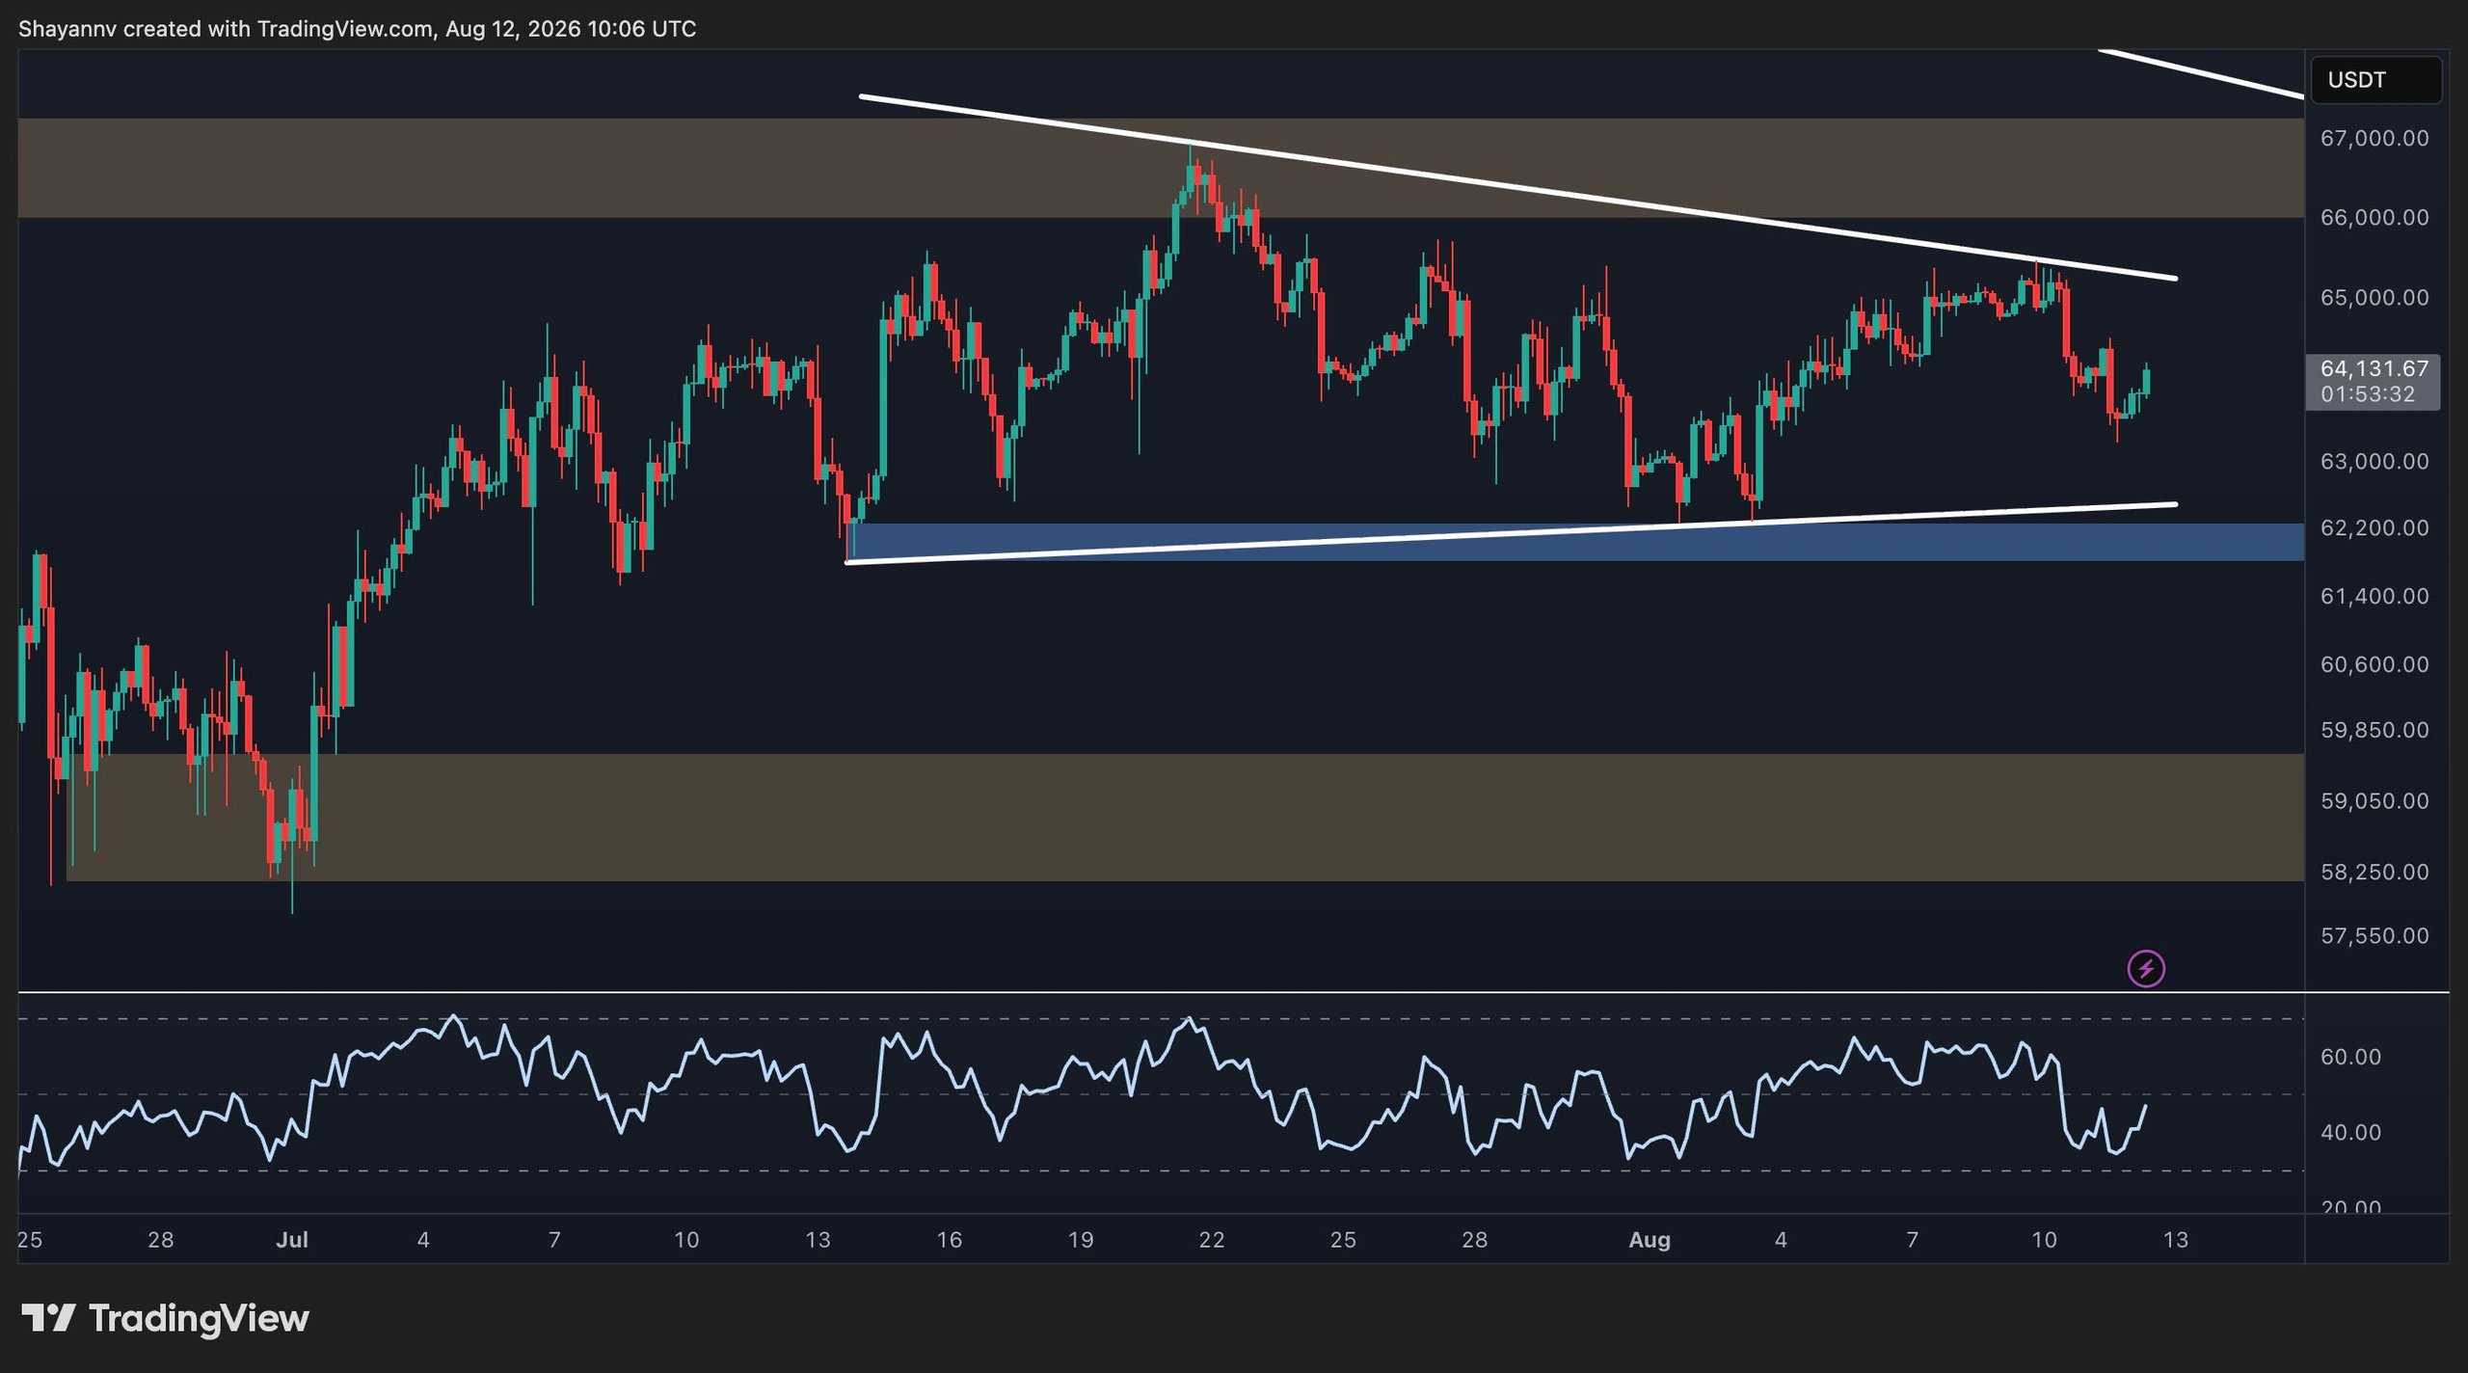
Task: Click the current price label 64,131.67
Action: (x=2374, y=368)
